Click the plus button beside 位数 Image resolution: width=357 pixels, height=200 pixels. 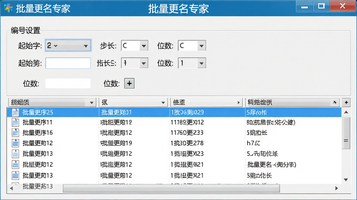(129, 83)
